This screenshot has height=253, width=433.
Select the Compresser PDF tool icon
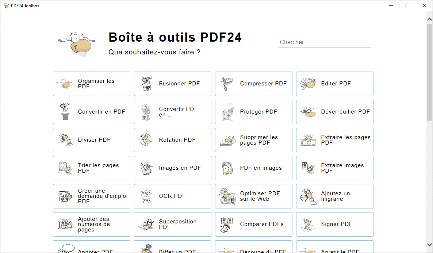[227, 84]
